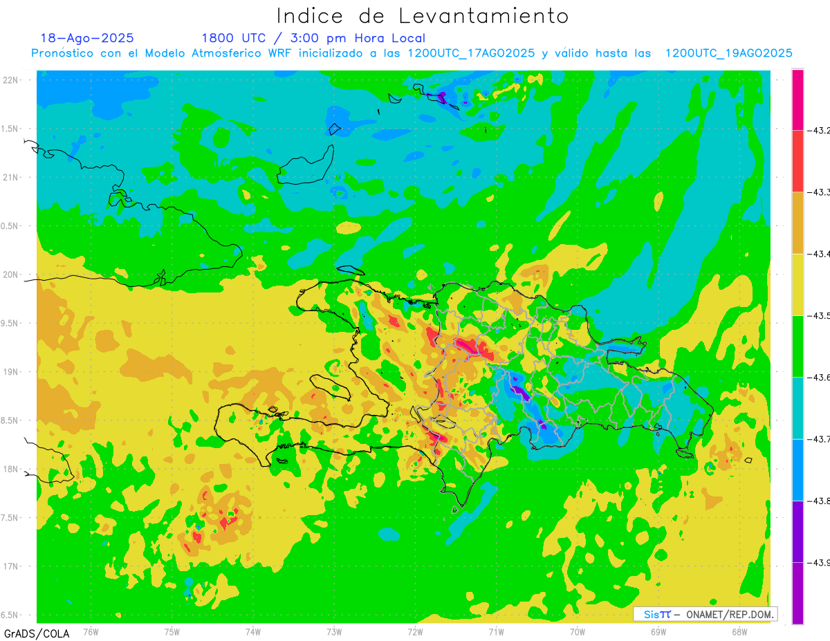This screenshot has height=641, width=830.
Task: Click the red swatch in the color bar
Action: 797,161
